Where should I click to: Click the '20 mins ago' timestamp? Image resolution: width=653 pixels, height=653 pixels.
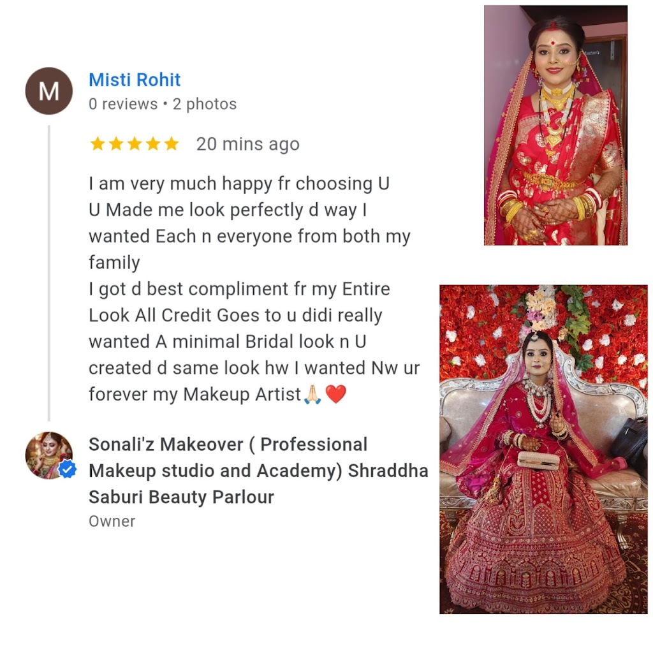(x=248, y=144)
